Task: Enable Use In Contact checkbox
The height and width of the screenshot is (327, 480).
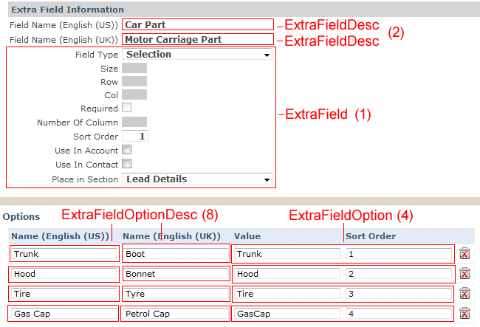Action: pyautogui.click(x=127, y=164)
